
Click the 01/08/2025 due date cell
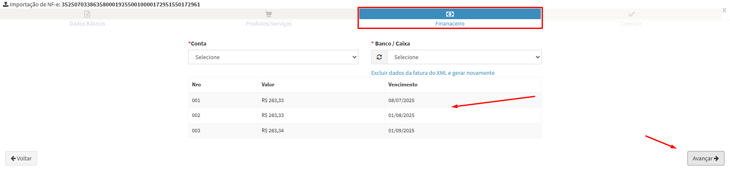point(401,115)
